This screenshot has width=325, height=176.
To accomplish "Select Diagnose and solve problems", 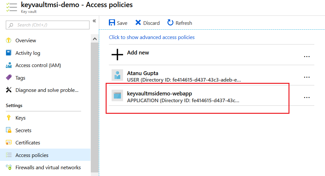I will [x=47, y=90].
